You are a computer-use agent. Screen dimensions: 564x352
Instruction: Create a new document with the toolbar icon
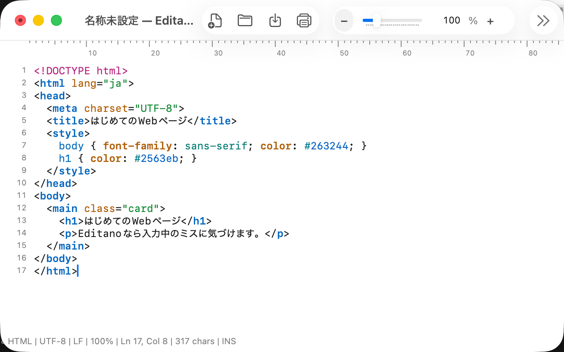215,20
